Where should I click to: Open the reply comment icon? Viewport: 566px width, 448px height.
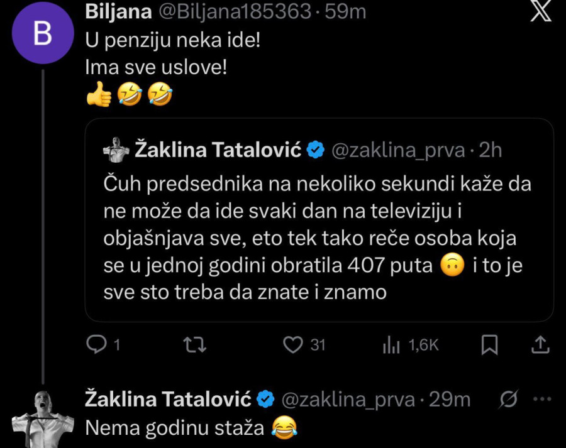click(x=96, y=344)
